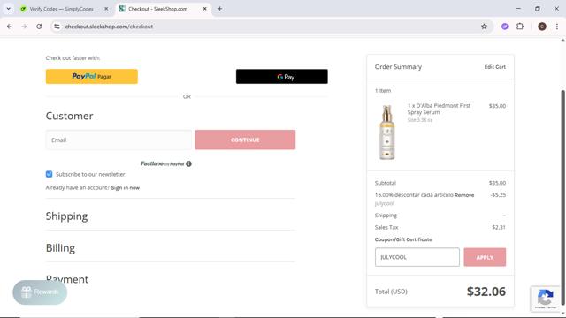Apply the coupon with APPLY button
566x318 pixels.
click(485, 257)
